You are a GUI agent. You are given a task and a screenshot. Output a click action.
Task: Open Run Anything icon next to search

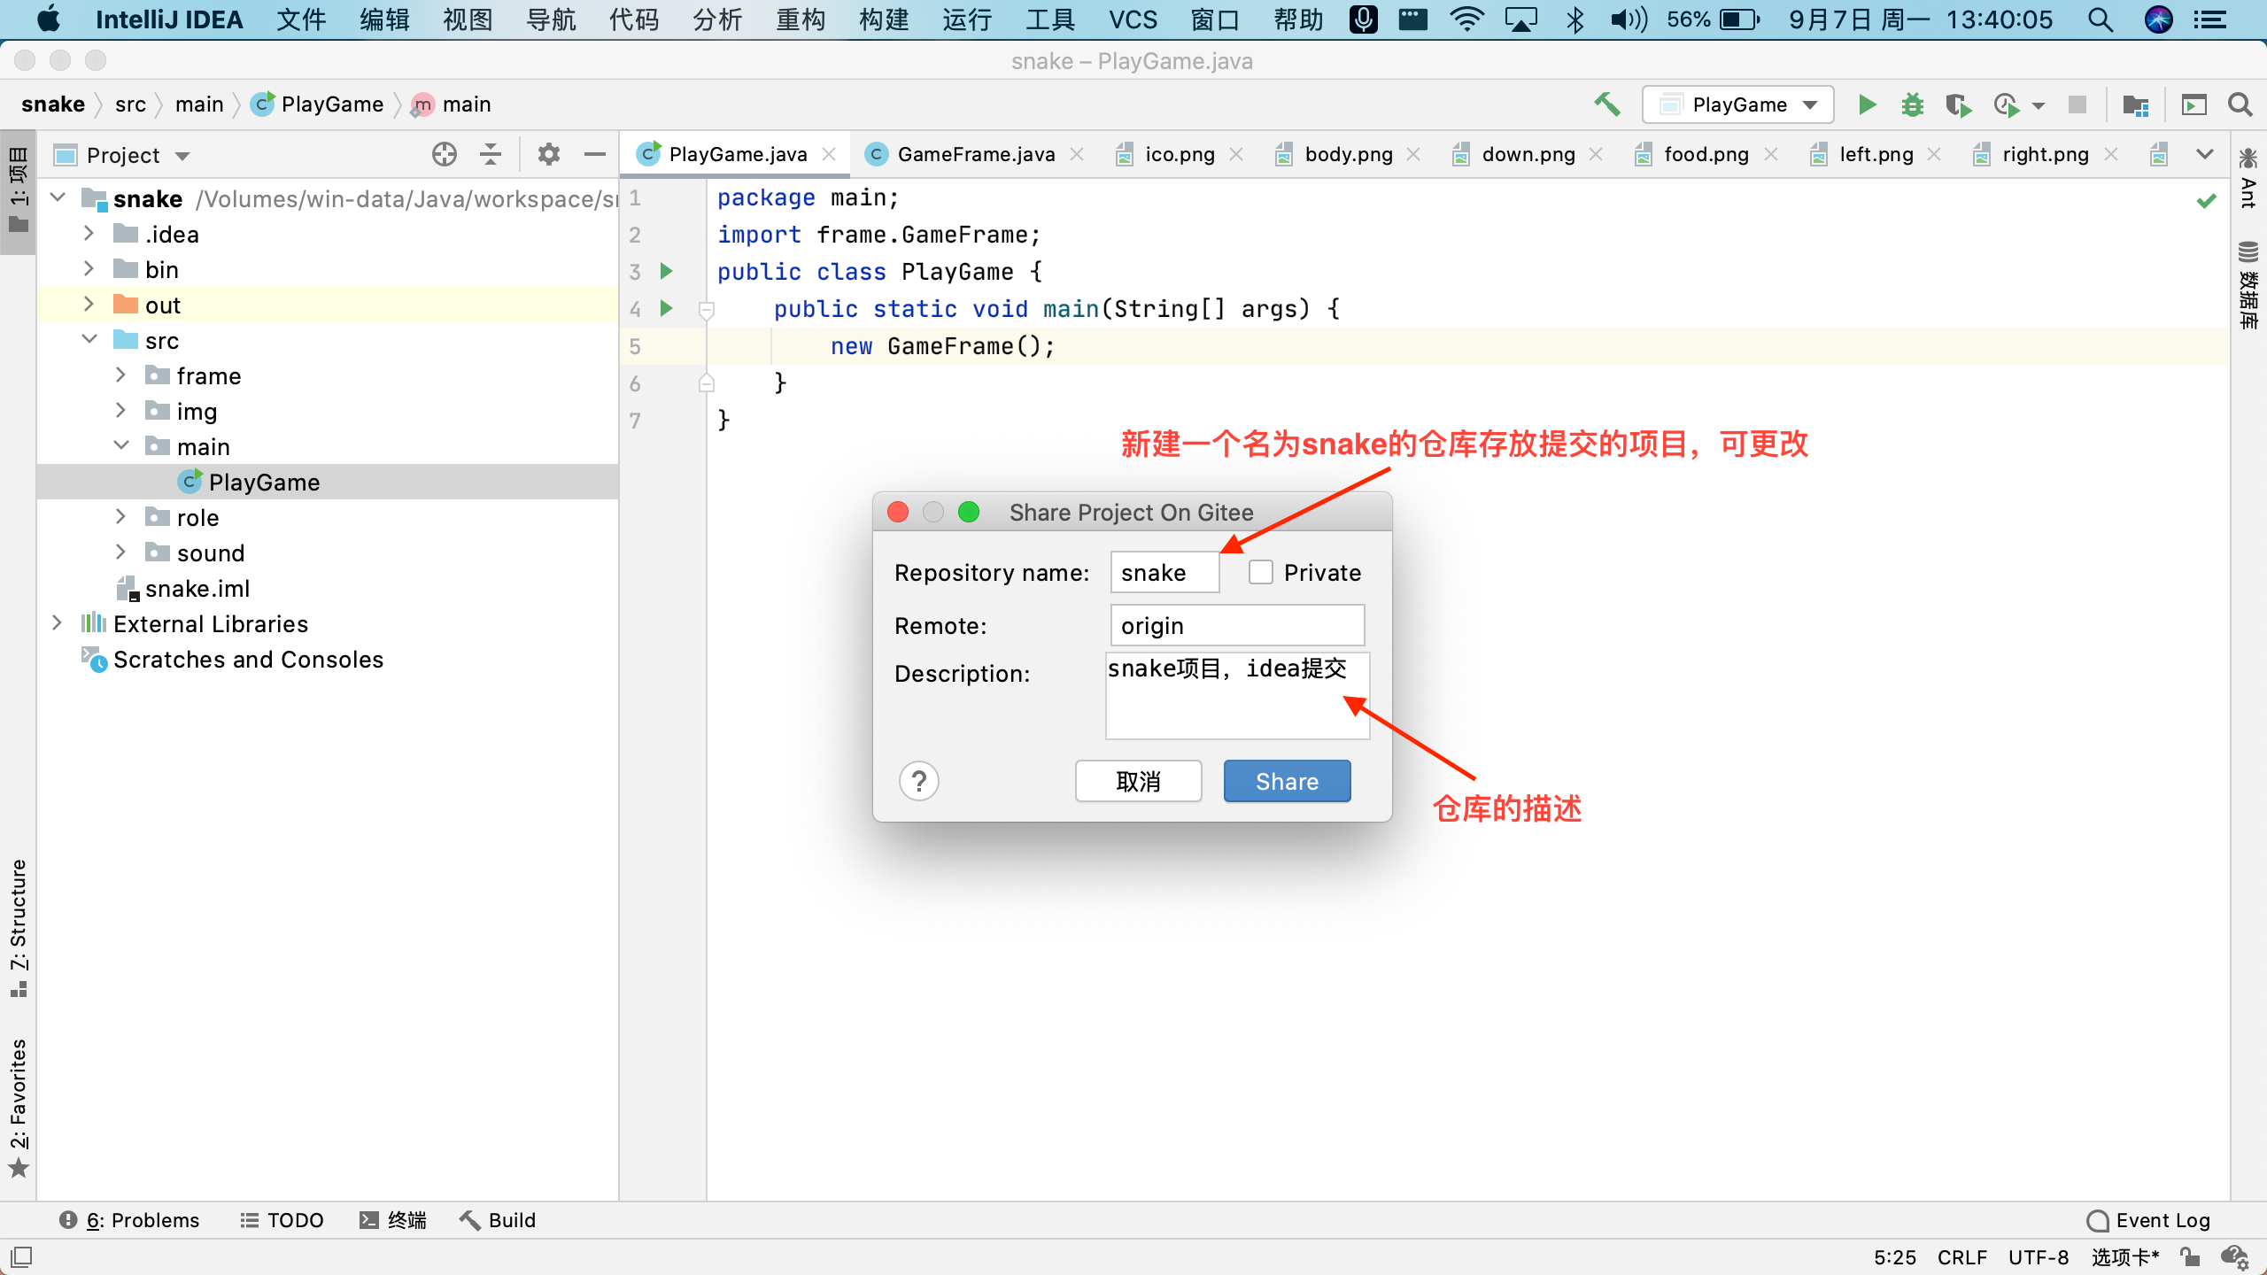(x=2193, y=104)
